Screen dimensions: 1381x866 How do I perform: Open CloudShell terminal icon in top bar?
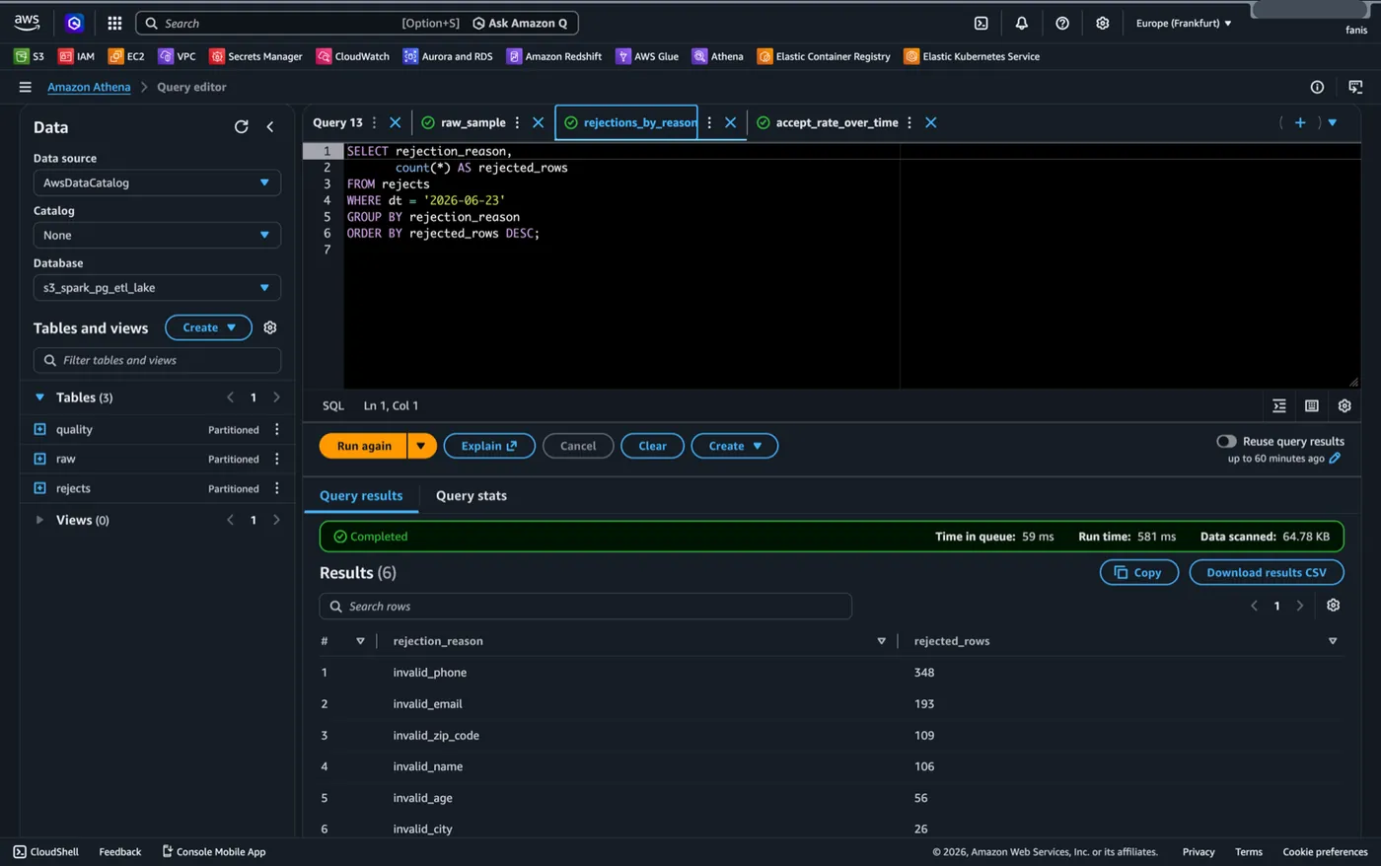tap(981, 23)
